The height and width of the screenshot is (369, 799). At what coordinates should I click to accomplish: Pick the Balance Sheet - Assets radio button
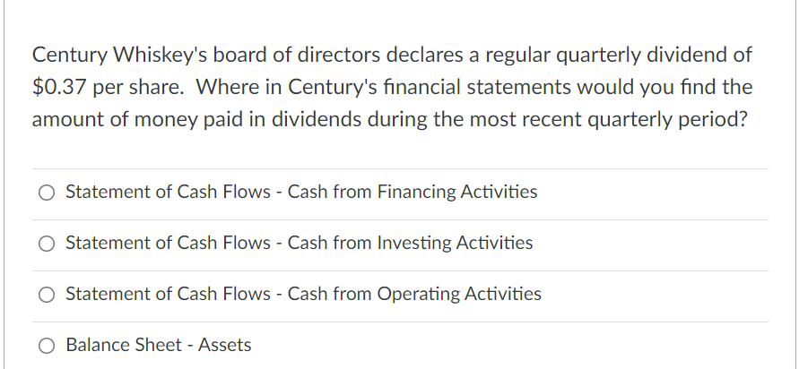point(47,346)
